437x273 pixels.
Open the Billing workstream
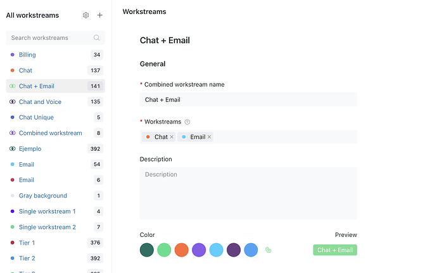pos(27,55)
